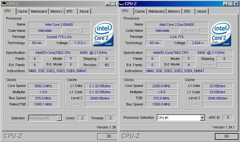Screen dimensions: 240x142
Task: Click 'Version 1.36' text
Action: [x=106, y=127]
